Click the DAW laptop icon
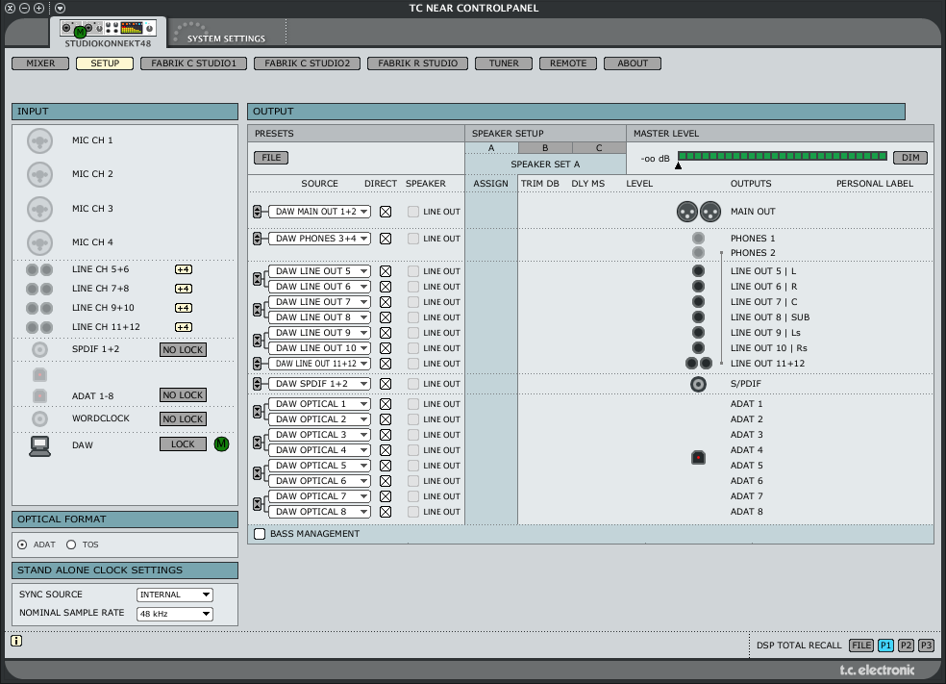The width and height of the screenshot is (946, 684). 39,446
